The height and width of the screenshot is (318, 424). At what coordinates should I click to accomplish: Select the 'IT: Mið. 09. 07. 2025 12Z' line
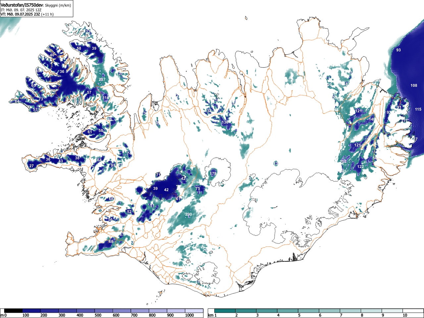21,10
